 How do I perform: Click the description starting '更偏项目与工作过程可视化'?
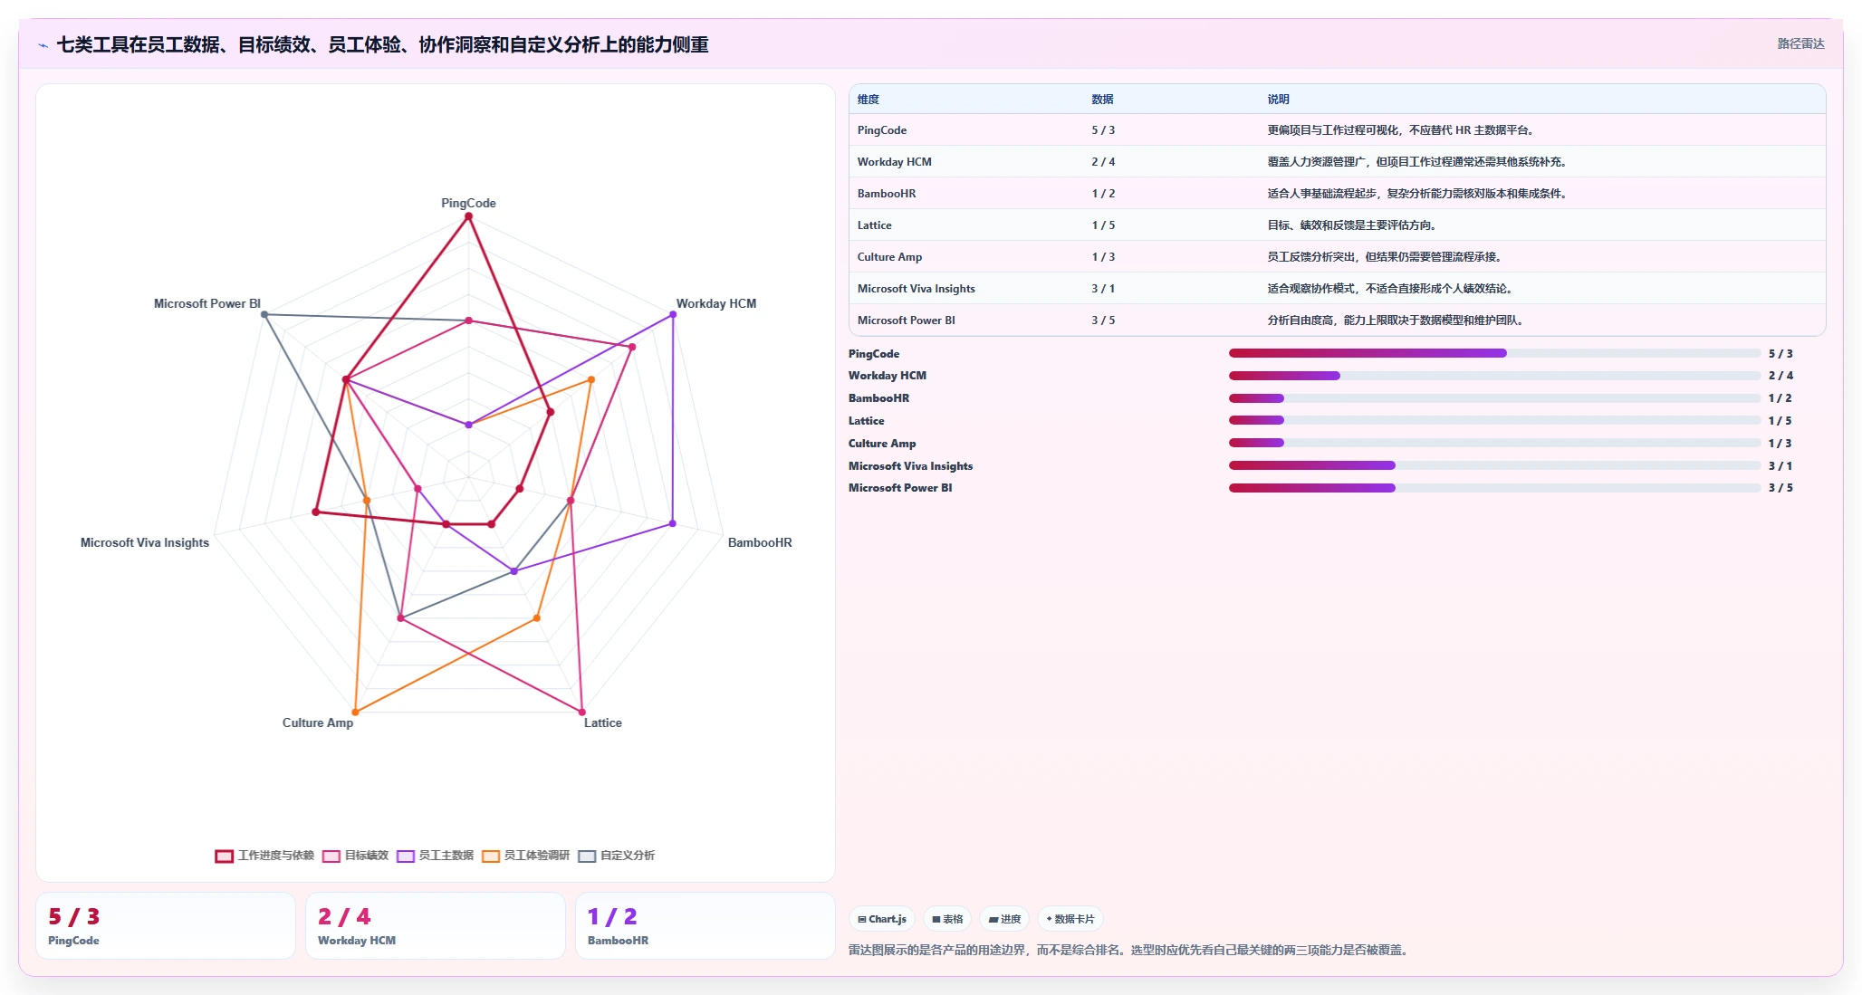(x=1403, y=130)
